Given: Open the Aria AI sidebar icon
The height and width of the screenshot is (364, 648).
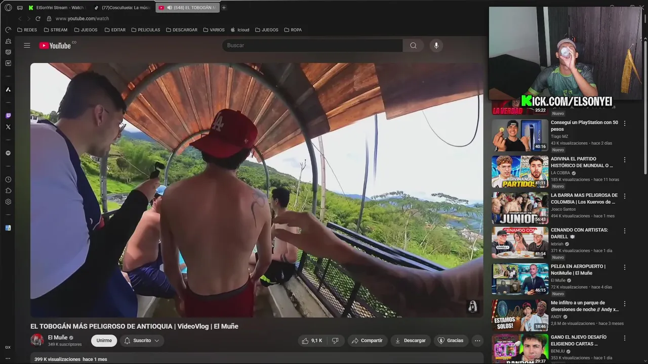Looking at the screenshot, I should point(8,89).
